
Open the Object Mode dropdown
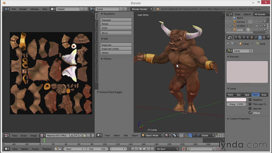point(152,135)
